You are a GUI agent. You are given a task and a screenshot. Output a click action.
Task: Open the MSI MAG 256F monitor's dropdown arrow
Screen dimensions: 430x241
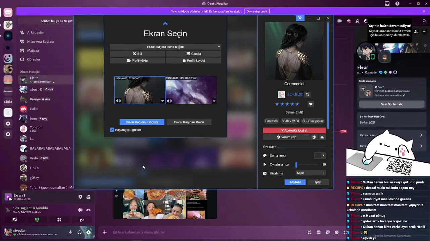[214, 101]
